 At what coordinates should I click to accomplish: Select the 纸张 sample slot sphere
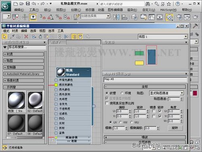tap(16, 100)
